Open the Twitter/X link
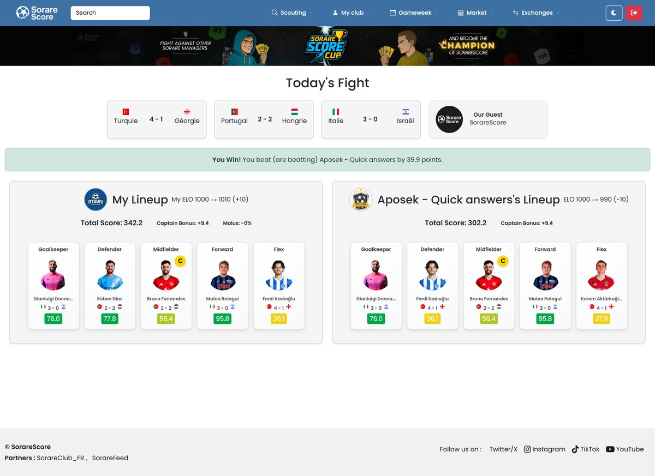The width and height of the screenshot is (655, 476). (x=503, y=449)
